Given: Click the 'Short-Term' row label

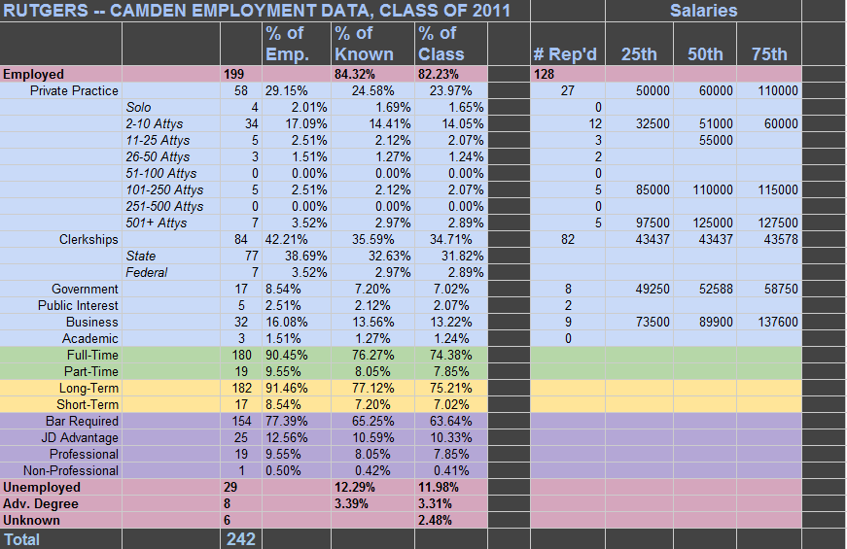Looking at the screenshot, I should (88, 405).
